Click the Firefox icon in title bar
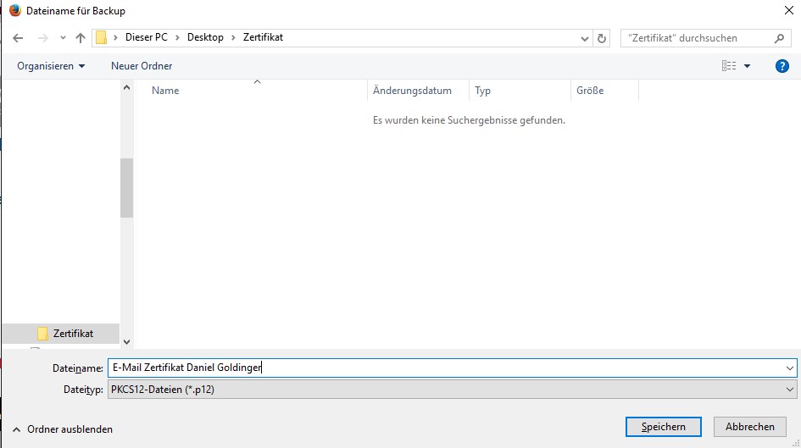Image resolution: width=801 pixels, height=448 pixels. [14, 10]
